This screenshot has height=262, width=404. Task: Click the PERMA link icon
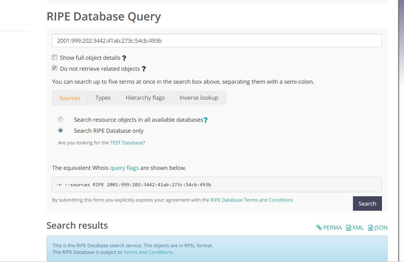[319, 228]
